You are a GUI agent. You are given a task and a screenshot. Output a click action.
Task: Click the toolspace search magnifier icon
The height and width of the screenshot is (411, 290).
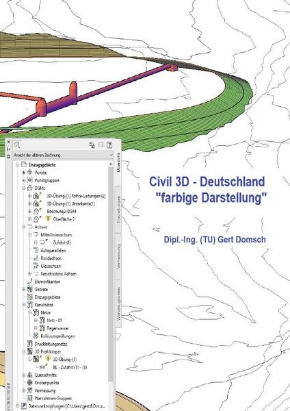click(17, 145)
